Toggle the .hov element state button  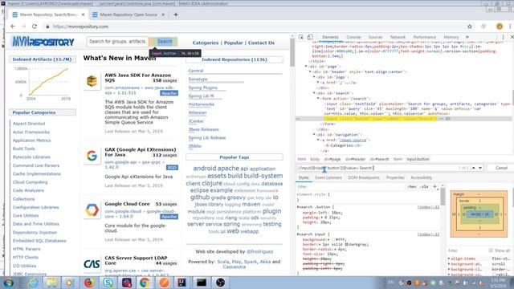(412, 187)
